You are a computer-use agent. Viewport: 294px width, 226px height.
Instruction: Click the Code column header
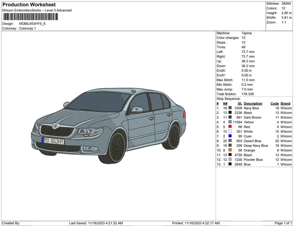click(x=274, y=104)
